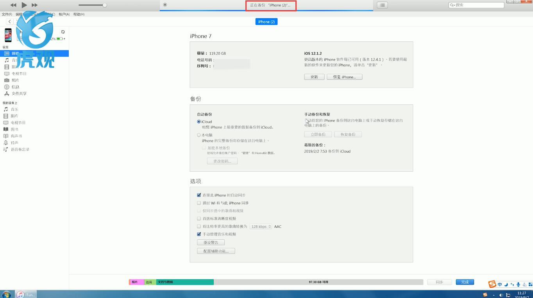Viewport: 533px width, 298px height.
Task: Enable 将比特率更高的歌曲转换为 checkbox
Action: (x=199, y=226)
